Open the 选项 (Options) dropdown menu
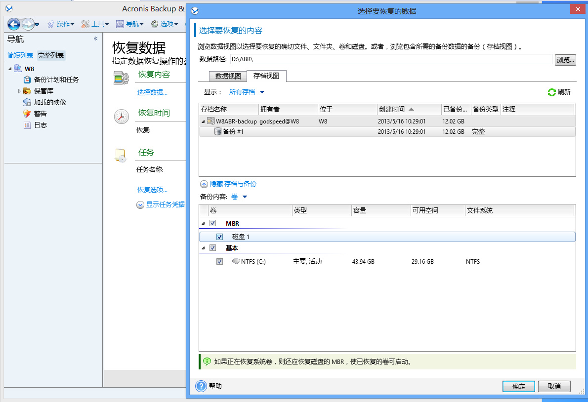This screenshot has height=402, width=588. click(164, 24)
